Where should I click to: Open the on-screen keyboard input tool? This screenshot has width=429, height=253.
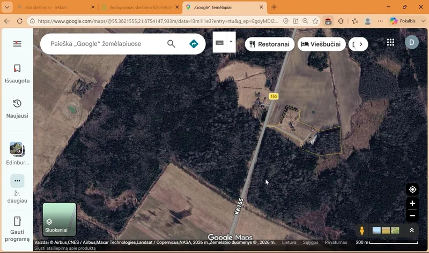pos(220,43)
